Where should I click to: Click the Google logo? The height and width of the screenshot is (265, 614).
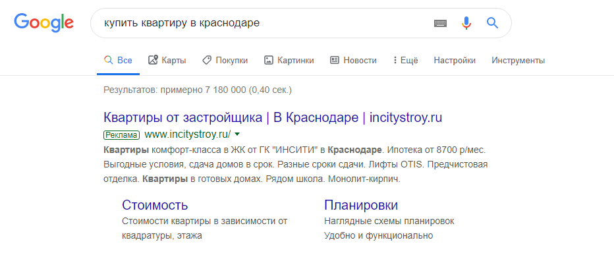pyautogui.click(x=44, y=22)
